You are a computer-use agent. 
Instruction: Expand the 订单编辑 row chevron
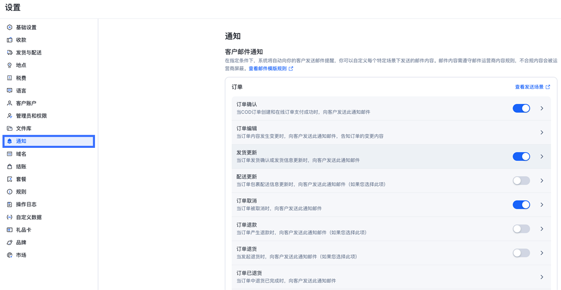[x=542, y=132]
